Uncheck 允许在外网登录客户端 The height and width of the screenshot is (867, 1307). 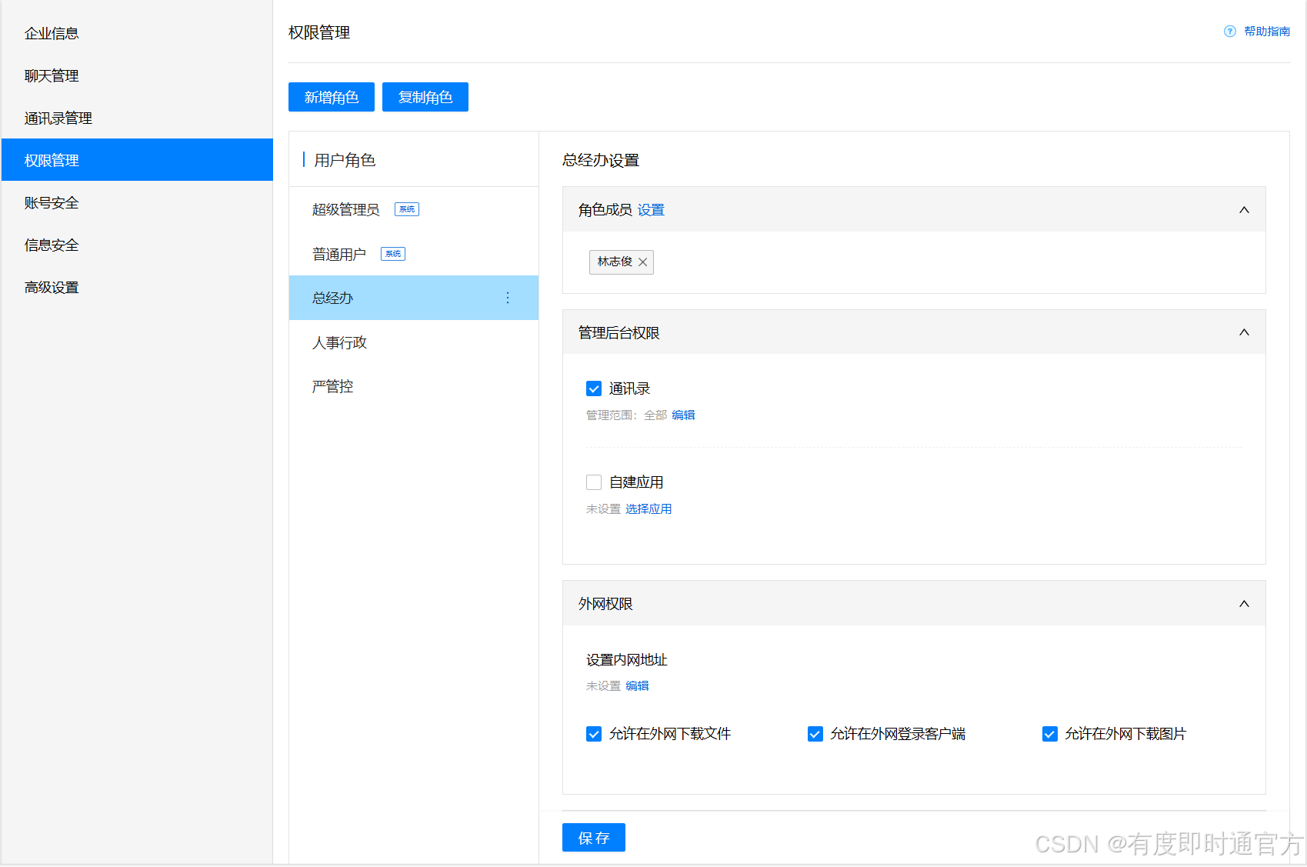pyautogui.click(x=815, y=734)
